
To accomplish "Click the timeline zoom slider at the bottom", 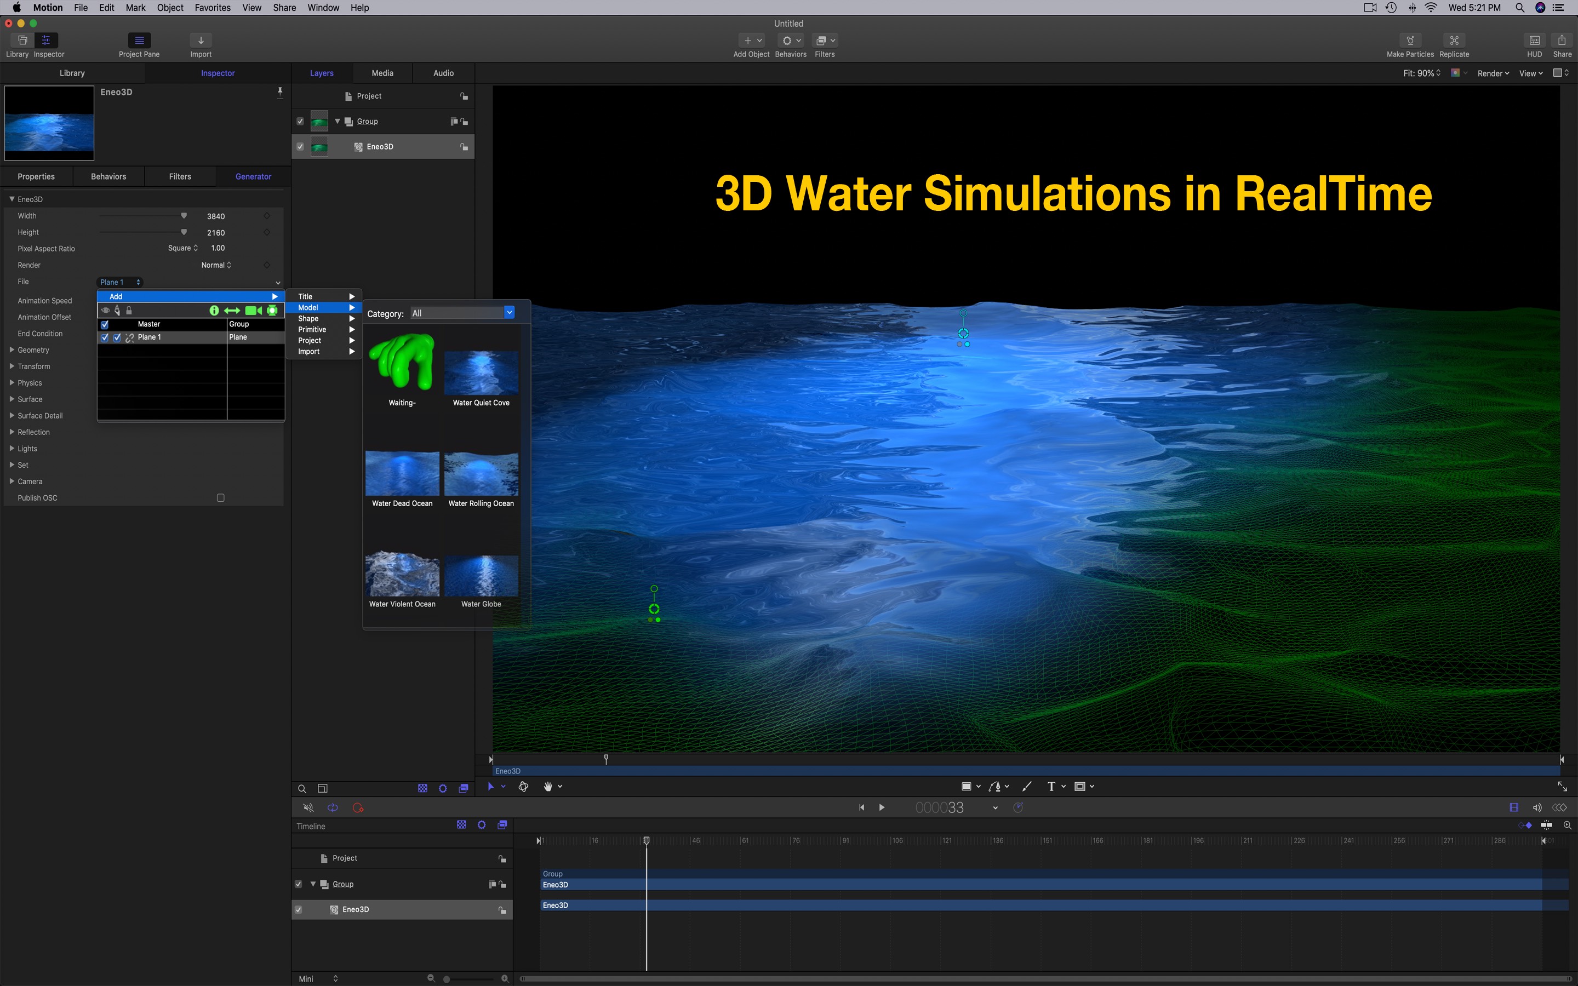I will click(x=470, y=979).
